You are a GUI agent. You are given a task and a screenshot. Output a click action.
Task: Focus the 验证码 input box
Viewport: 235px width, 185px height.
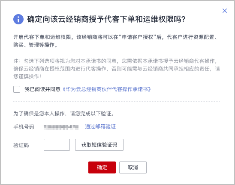[x=57, y=145]
